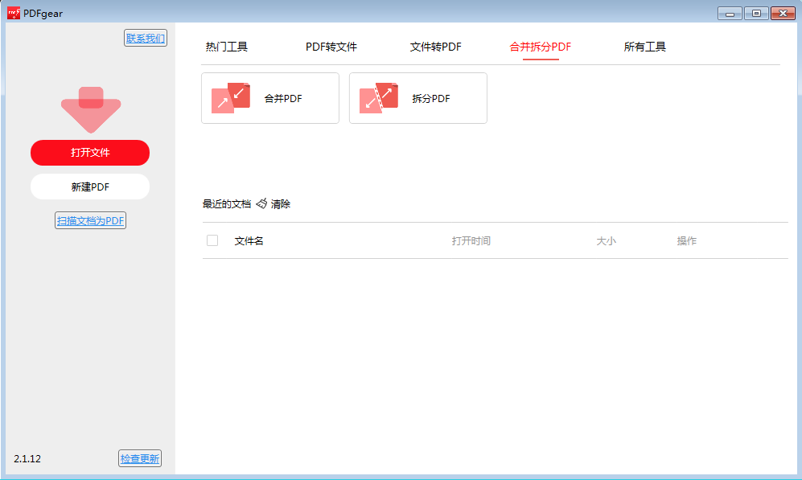Viewport: 802px width, 480px height.
Task: Click the 操作 column header
Action: tap(686, 241)
